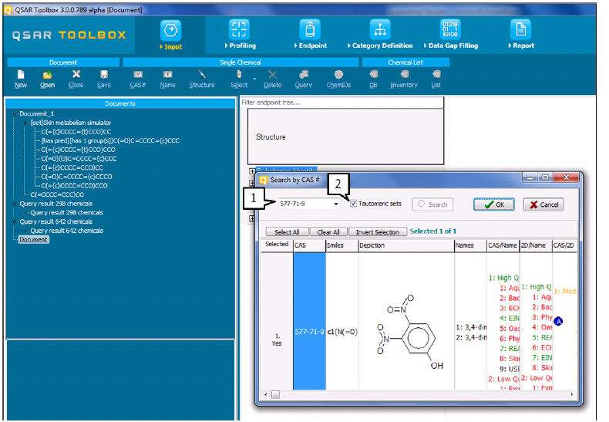The image size is (609, 422).
Task: Click the CAS number input 577-71-9
Action: click(305, 204)
